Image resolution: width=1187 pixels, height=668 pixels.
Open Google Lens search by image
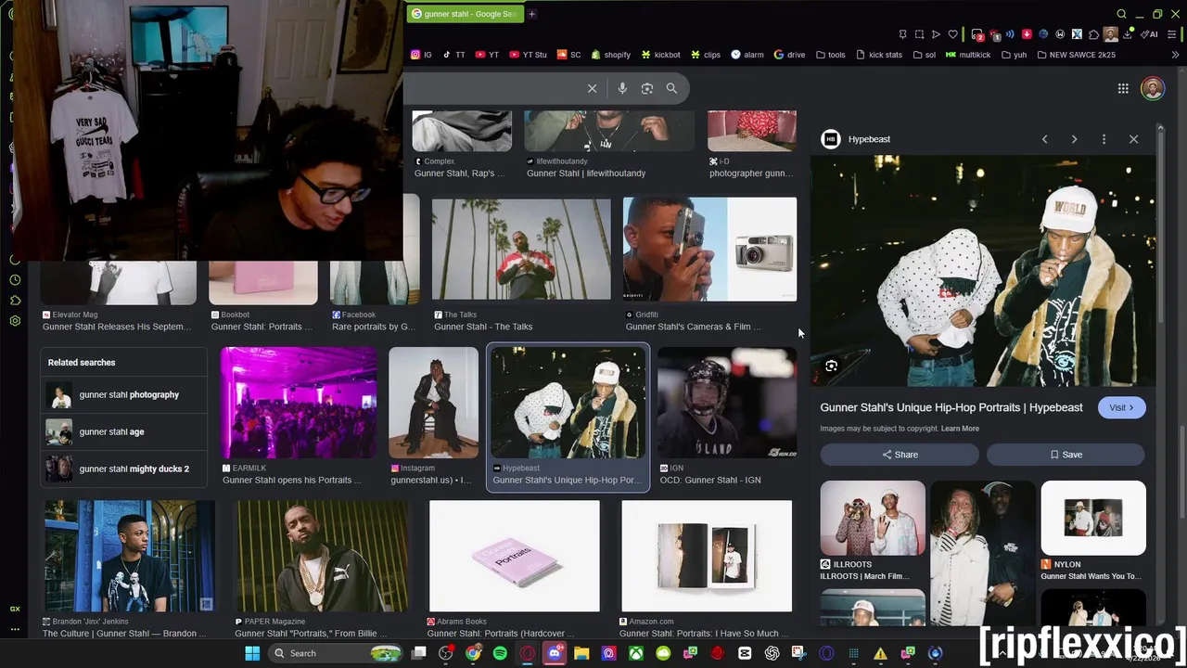click(x=647, y=88)
